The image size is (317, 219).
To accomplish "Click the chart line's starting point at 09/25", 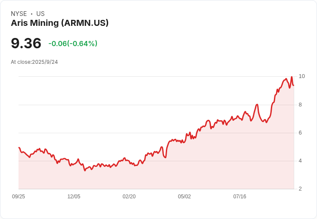I will 19,147.
